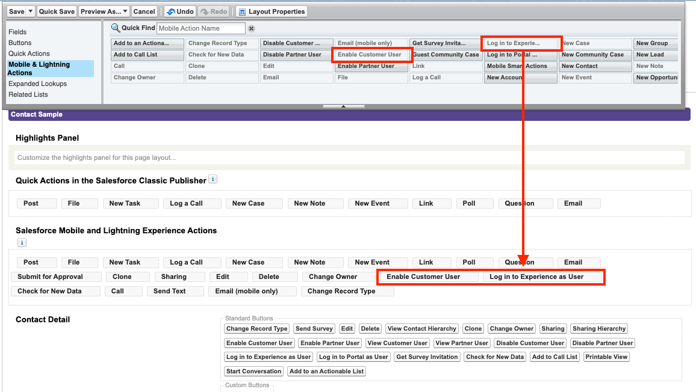Focus the Quick Find input field
Image resolution: width=696 pixels, height=392 pixels.
pyautogui.click(x=201, y=28)
